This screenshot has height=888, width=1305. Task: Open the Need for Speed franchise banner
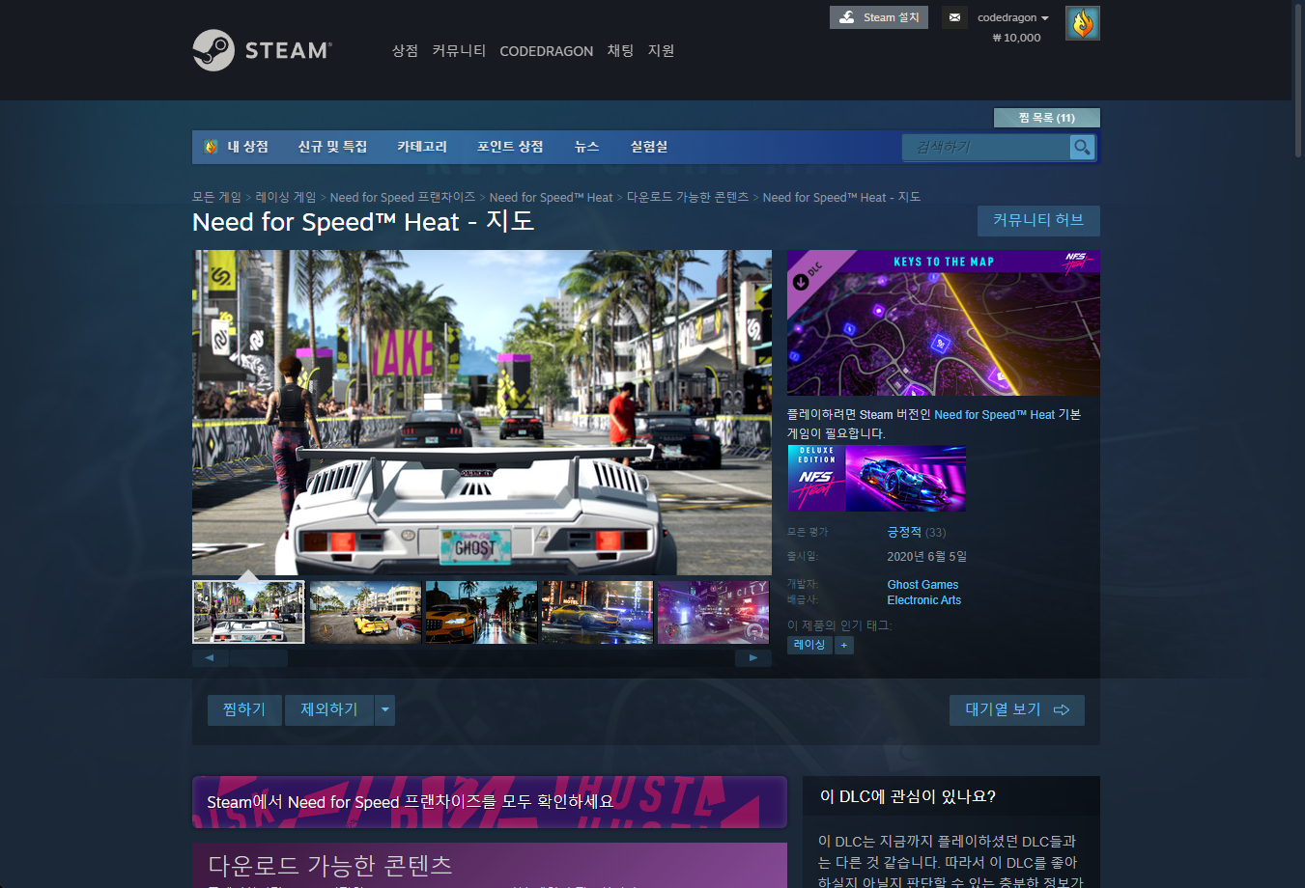click(x=490, y=802)
